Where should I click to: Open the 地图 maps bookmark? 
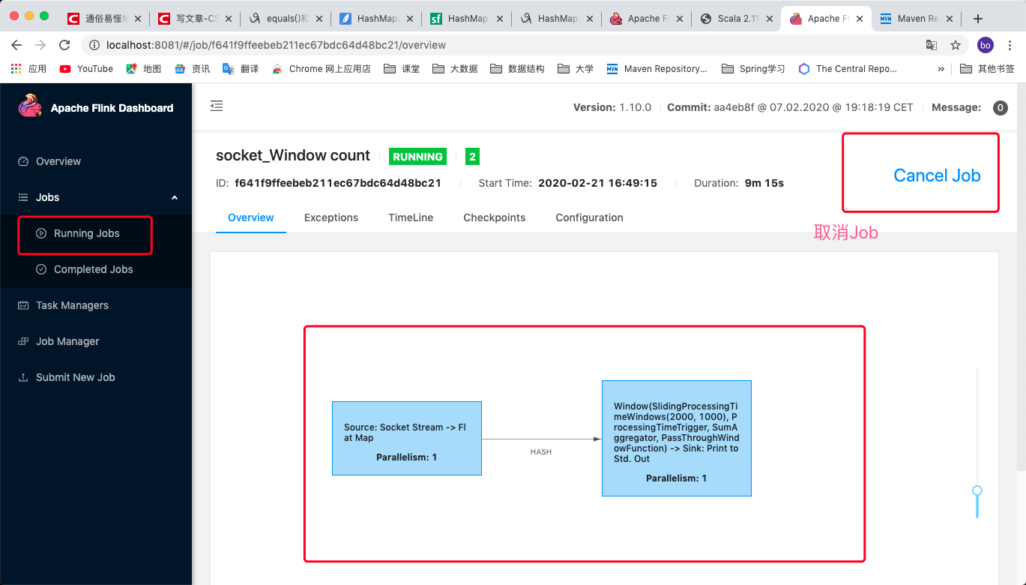coord(143,68)
